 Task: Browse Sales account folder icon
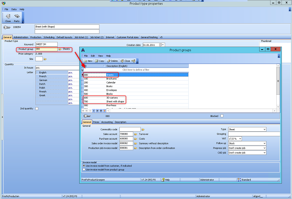[135, 134]
